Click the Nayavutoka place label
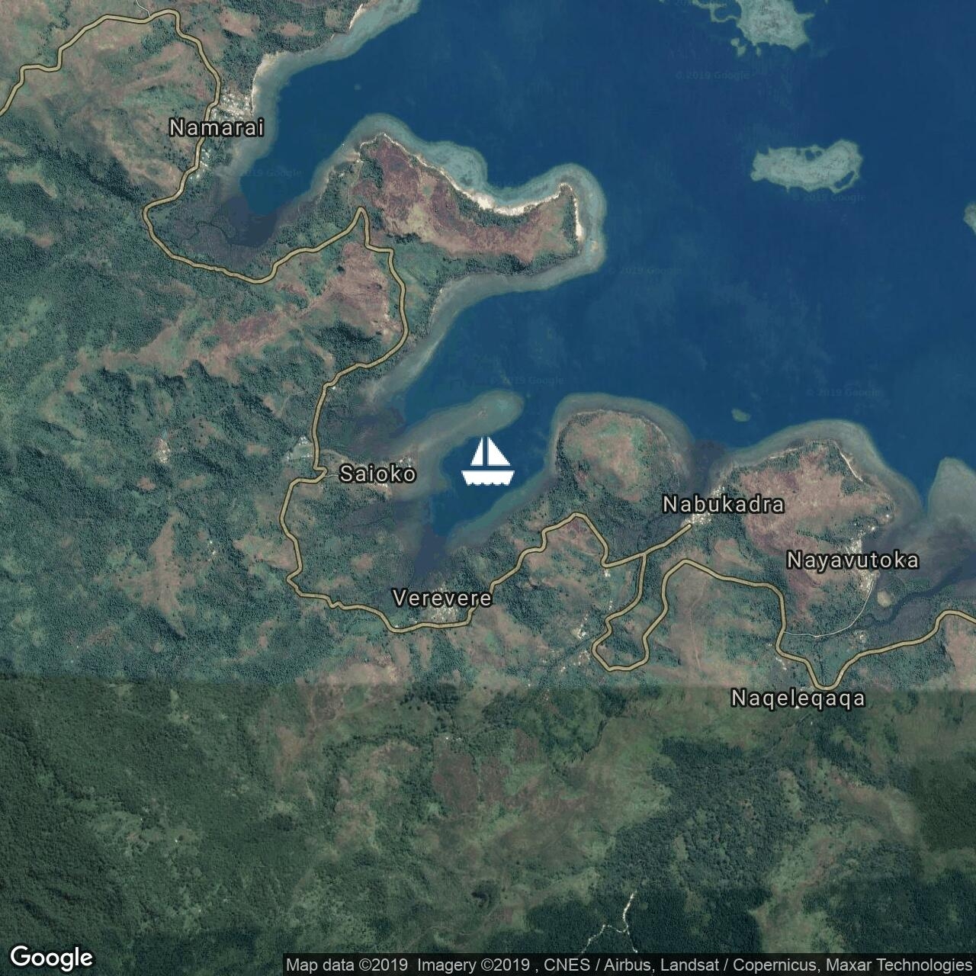The width and height of the screenshot is (976, 976). (x=852, y=560)
